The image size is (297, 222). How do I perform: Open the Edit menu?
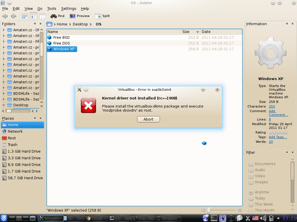pos(16,8)
